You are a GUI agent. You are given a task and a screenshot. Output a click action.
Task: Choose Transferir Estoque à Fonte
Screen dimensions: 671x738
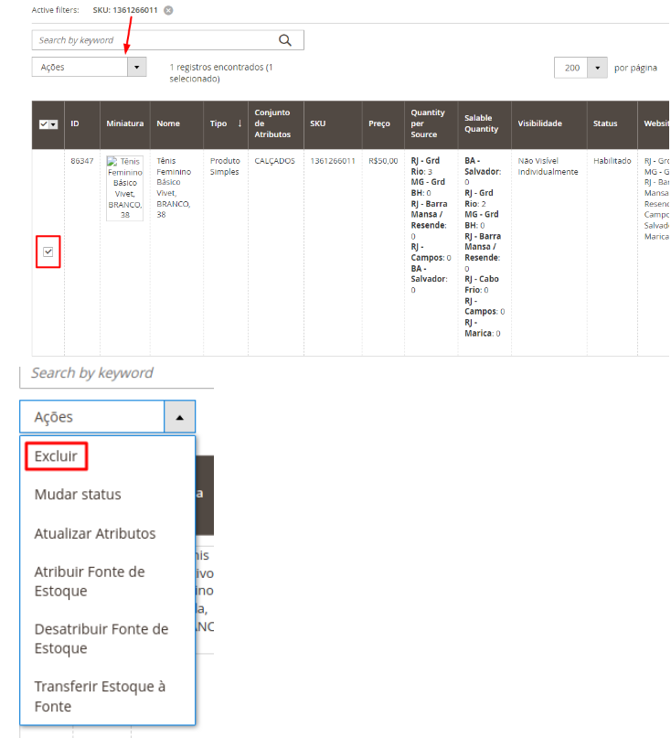(x=100, y=696)
